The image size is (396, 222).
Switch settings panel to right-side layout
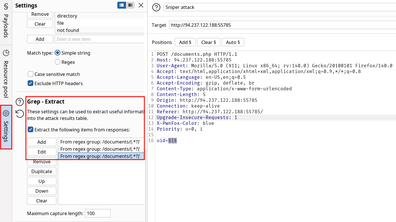(x=130, y=5)
